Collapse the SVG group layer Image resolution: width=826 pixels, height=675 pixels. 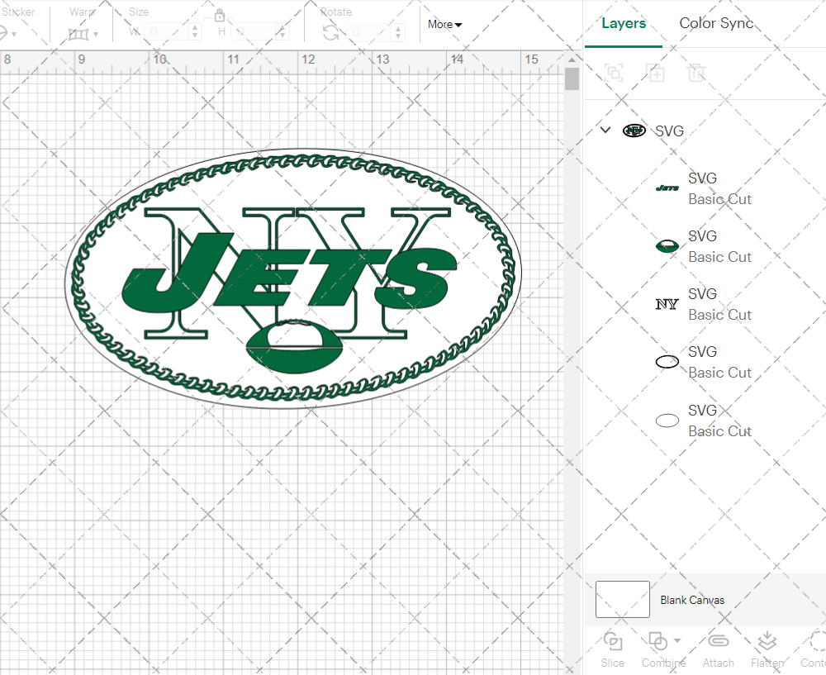pos(605,130)
